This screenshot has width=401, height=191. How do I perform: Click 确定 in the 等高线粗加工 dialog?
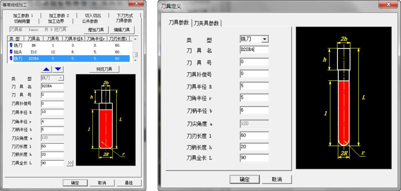pos(75,183)
